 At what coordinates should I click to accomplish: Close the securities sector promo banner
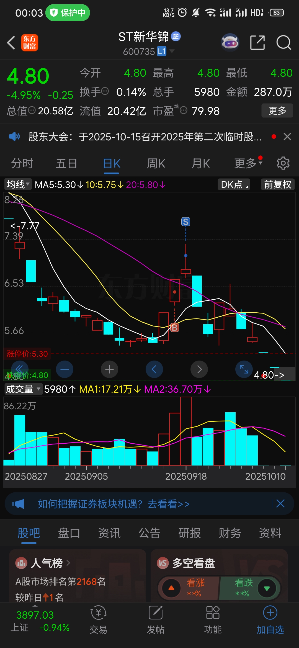pos(280,503)
